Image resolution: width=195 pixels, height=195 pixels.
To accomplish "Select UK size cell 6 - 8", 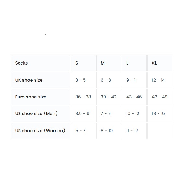I will 106,80.
